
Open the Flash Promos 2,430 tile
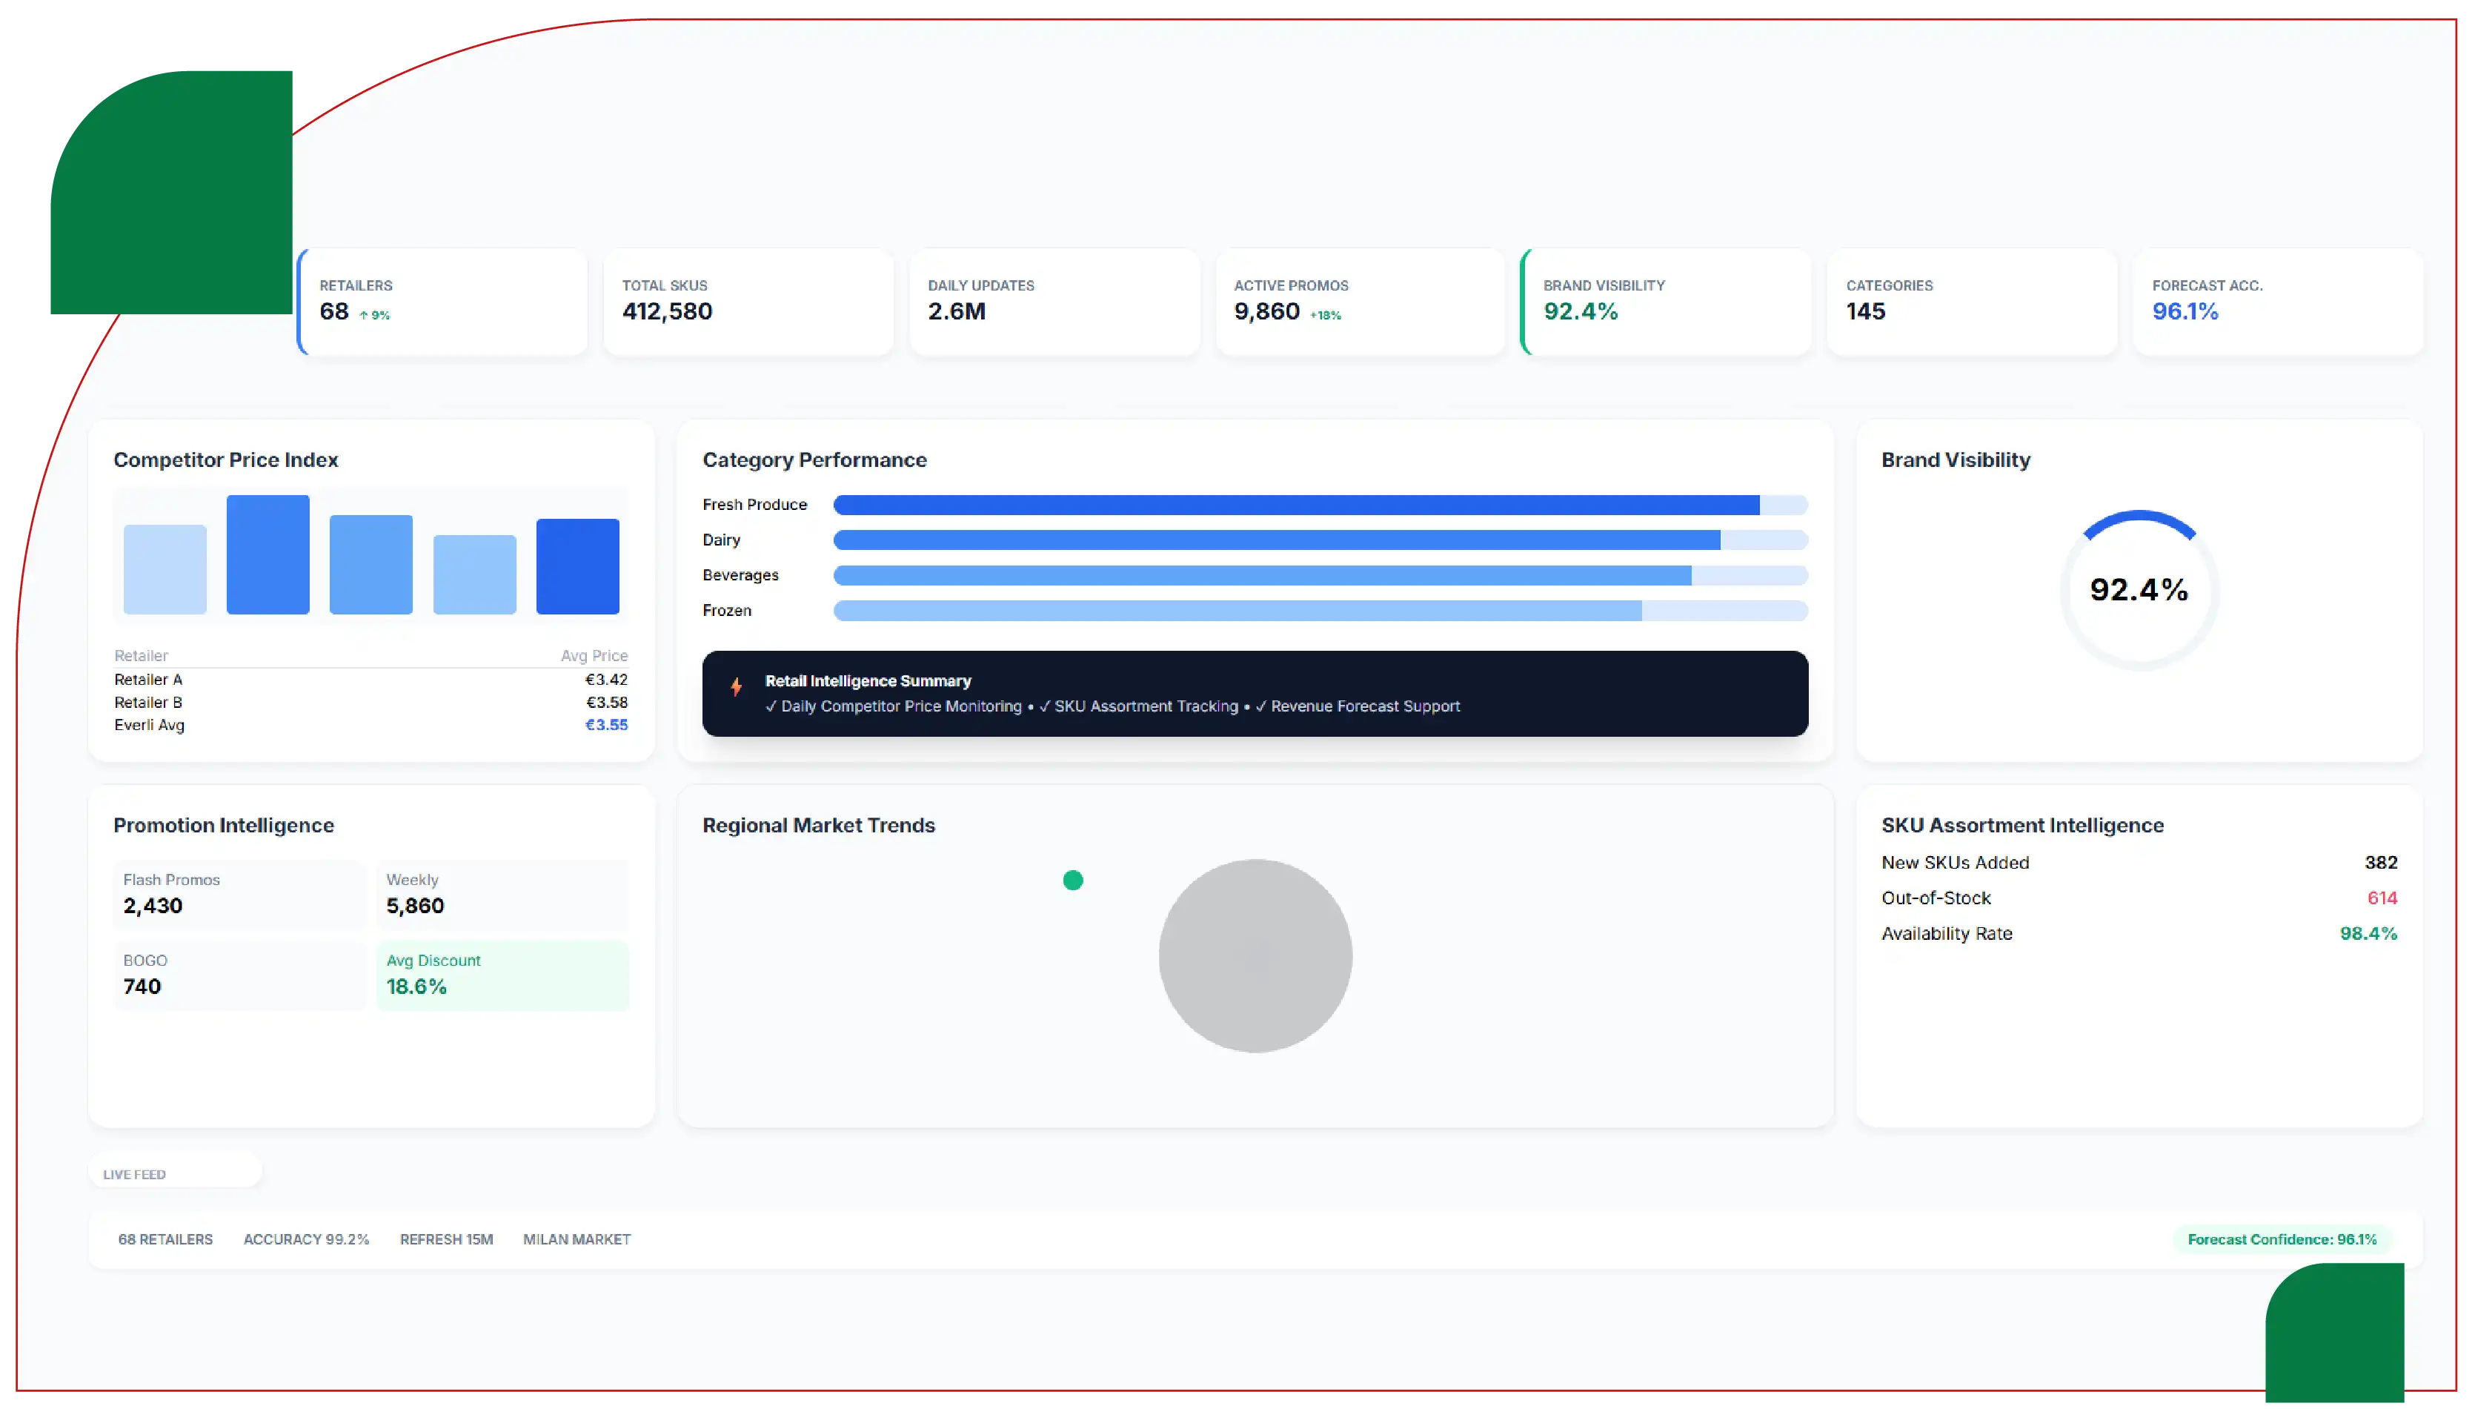(240, 894)
